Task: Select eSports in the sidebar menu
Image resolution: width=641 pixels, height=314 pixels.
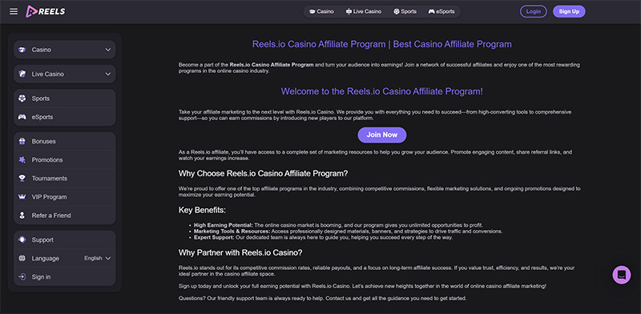Action: pos(65,117)
